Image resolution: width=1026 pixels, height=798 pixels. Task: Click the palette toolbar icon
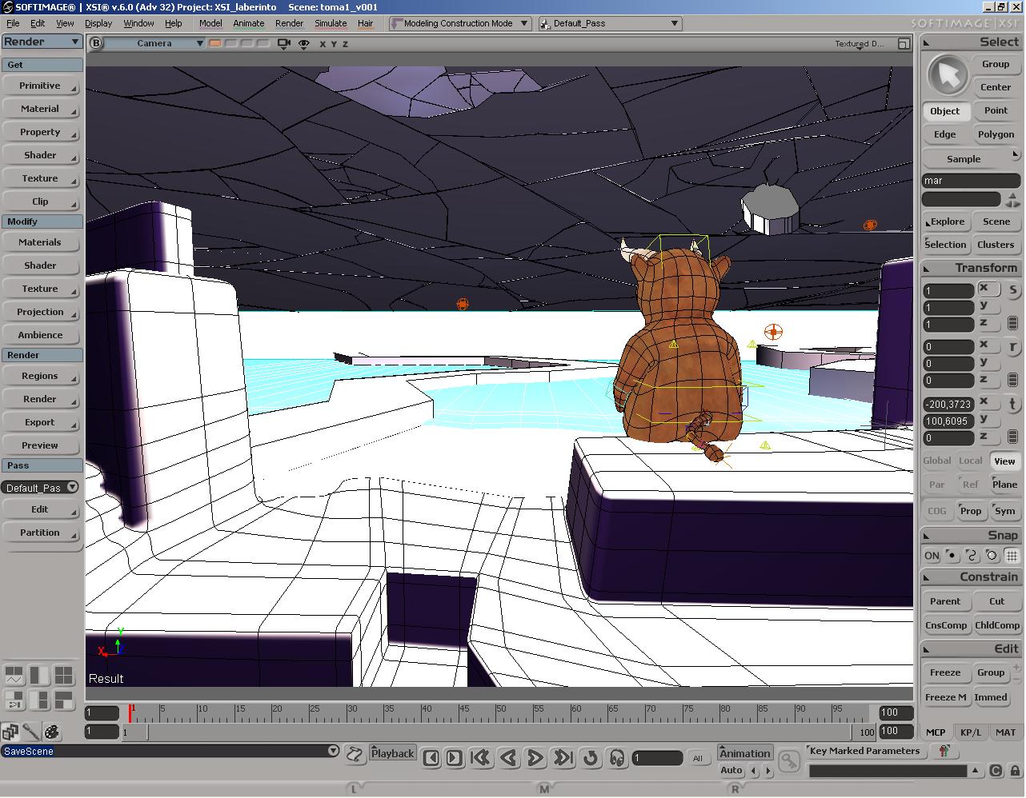coord(52,732)
